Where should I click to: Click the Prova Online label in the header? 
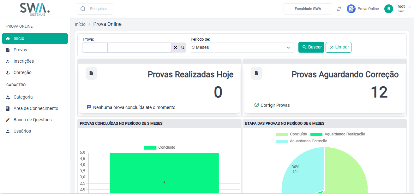tap(368, 9)
